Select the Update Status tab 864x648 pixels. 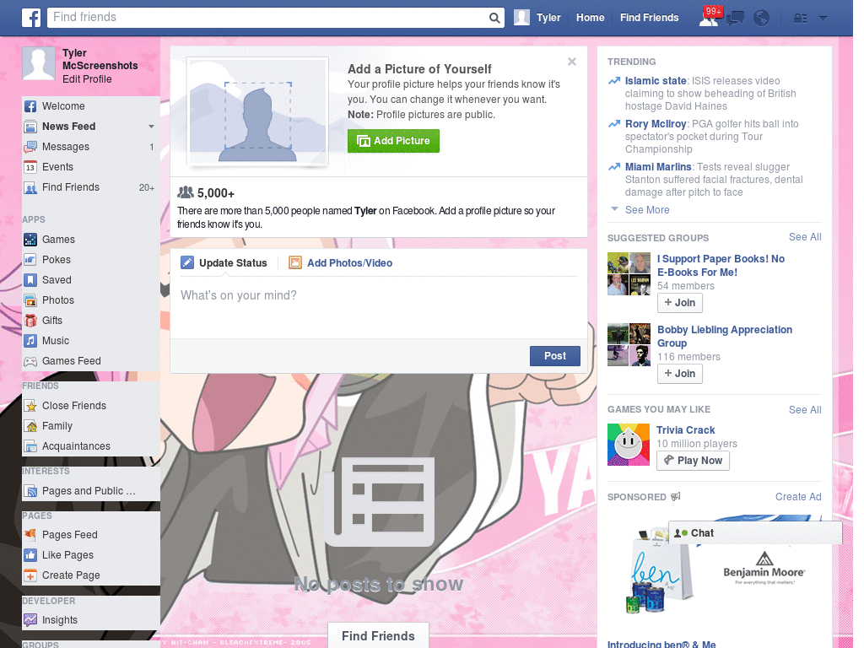[x=224, y=263]
